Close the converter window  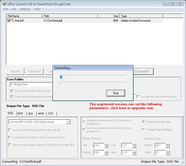[180, 4]
